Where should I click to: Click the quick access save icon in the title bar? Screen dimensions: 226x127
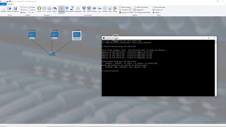pos(10,1)
